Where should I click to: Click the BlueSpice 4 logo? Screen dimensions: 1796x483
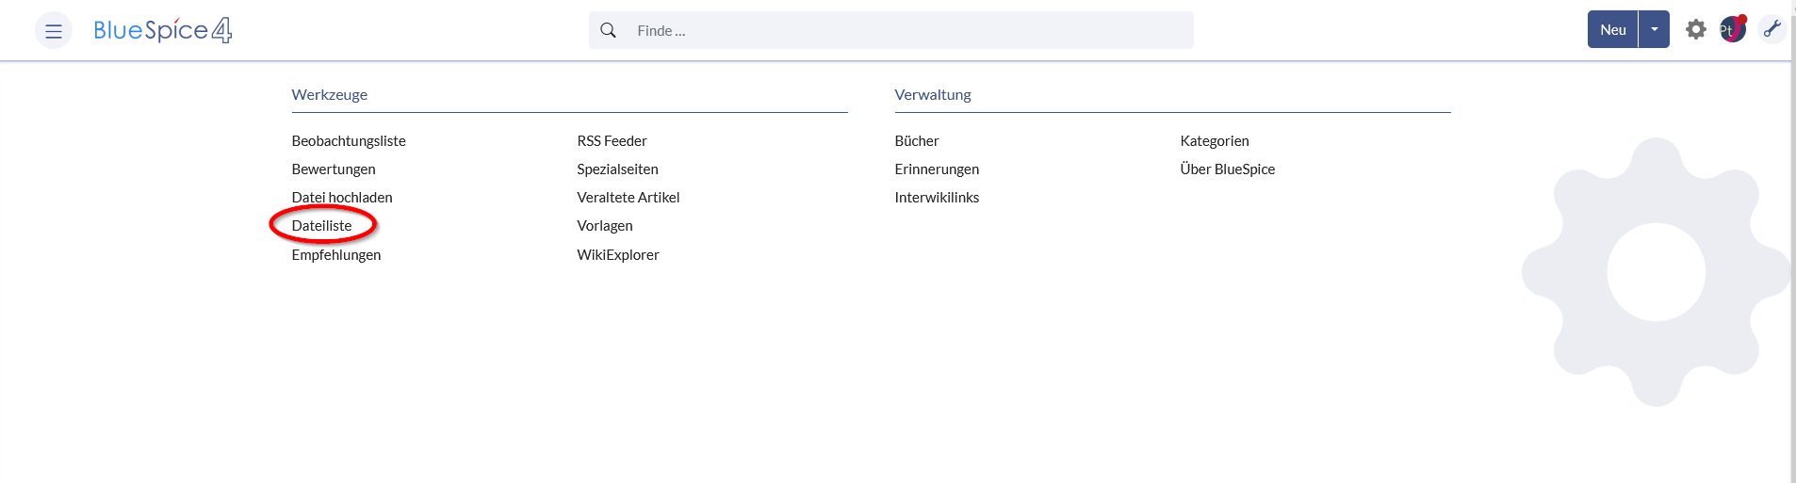[x=163, y=30]
